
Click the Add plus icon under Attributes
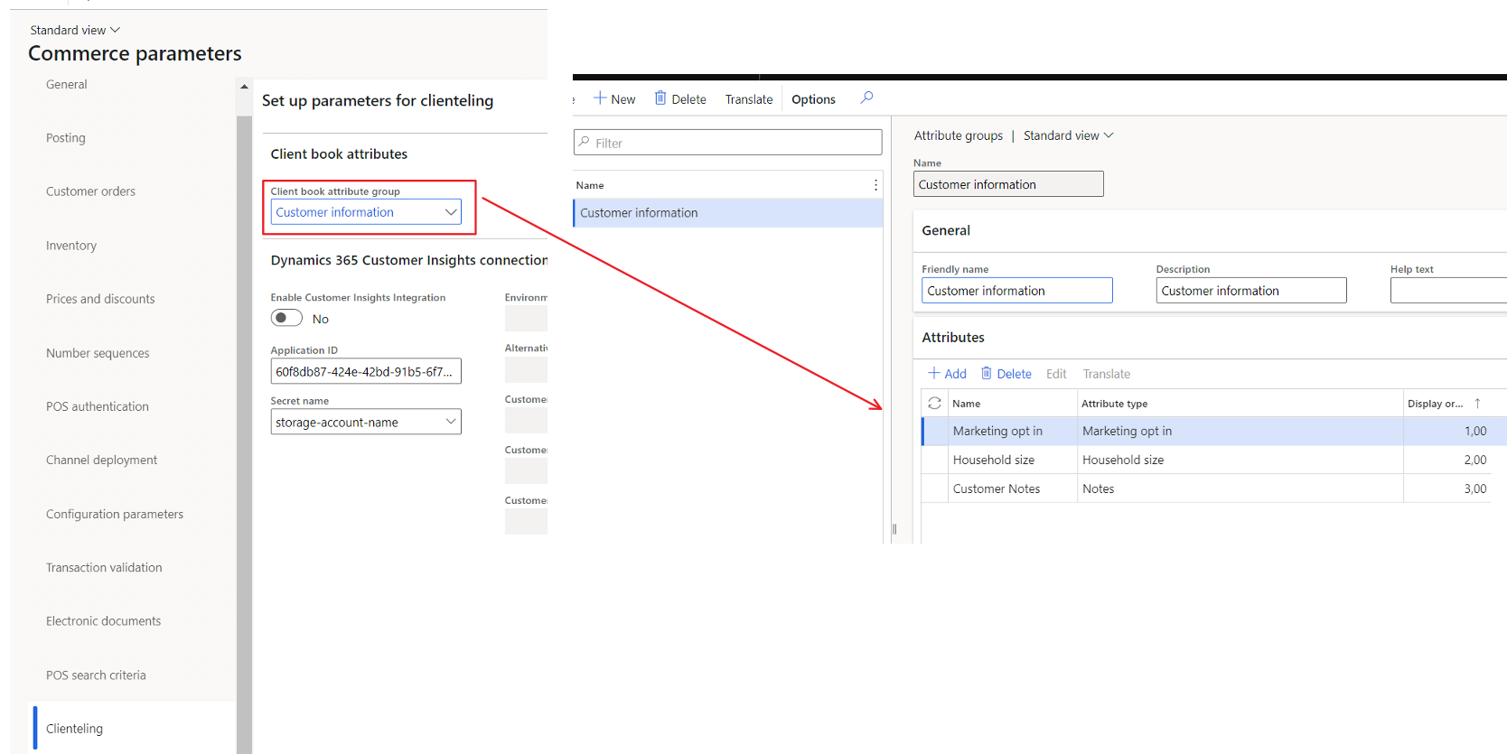(934, 374)
